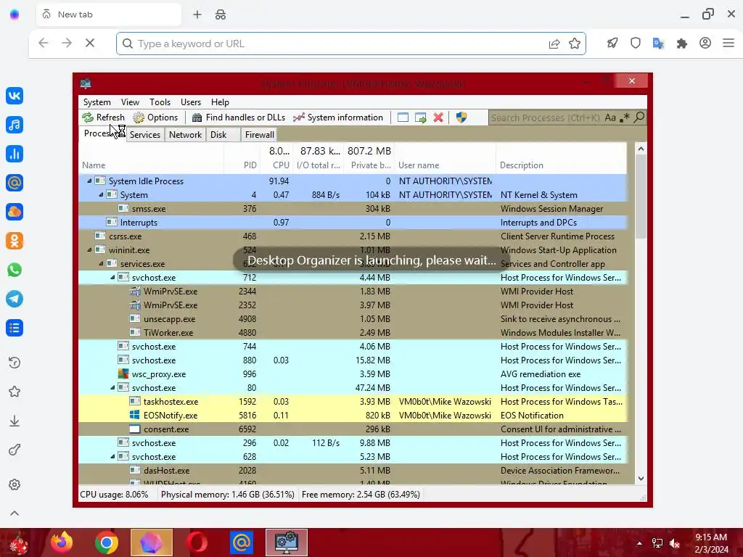Open the Tools menu
This screenshot has width=743, height=557.
160,102
